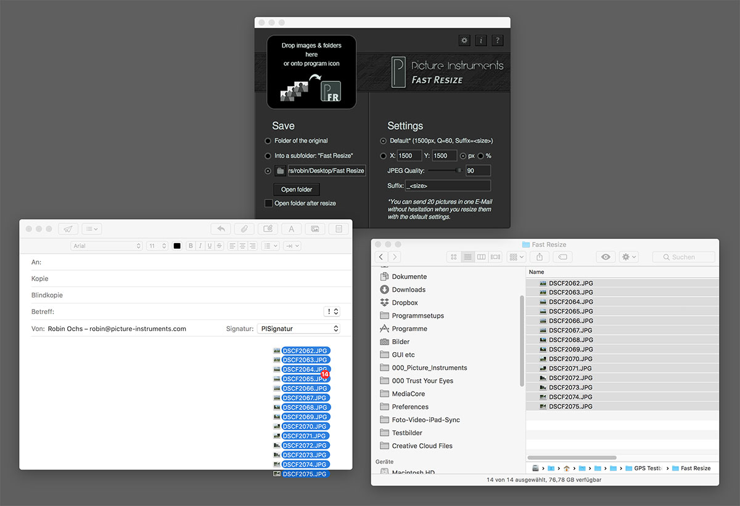
Task: Select the Default settings radio button
Action: (383, 141)
